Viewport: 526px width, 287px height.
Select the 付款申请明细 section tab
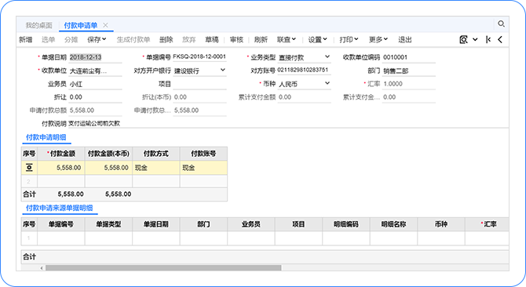click(46, 137)
